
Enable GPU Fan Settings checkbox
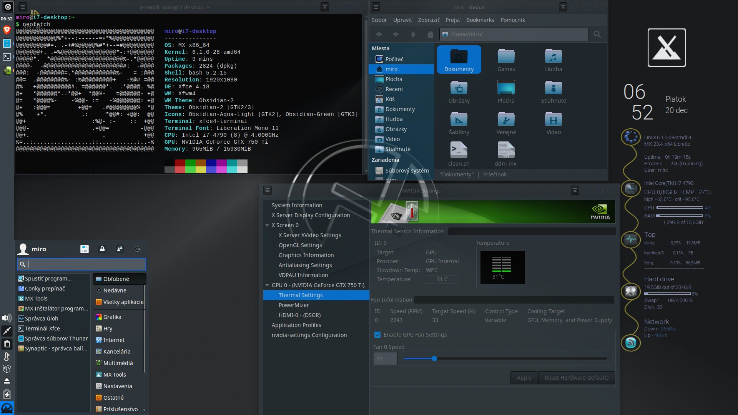pos(377,334)
